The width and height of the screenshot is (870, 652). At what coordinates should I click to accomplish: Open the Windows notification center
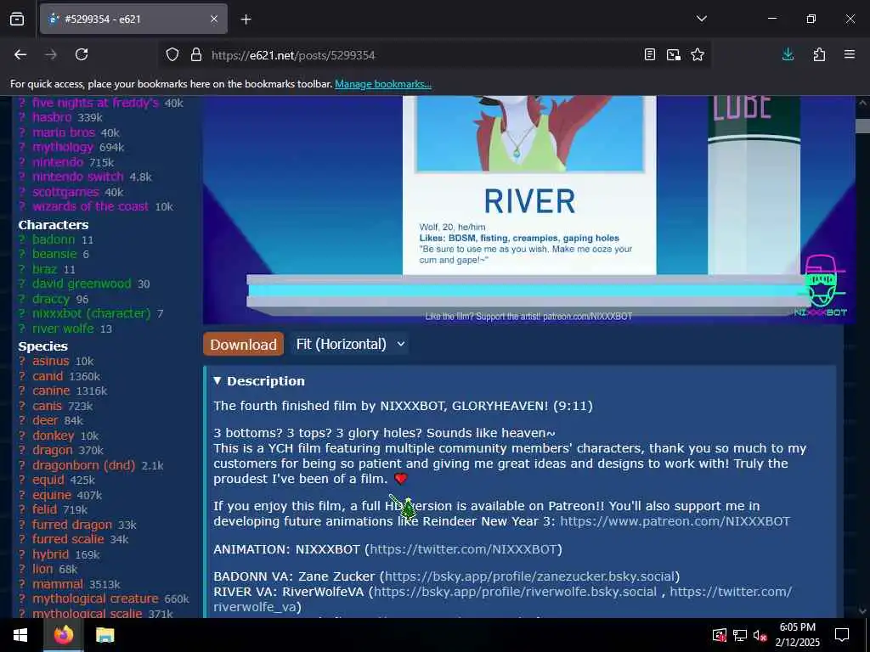coord(842,635)
